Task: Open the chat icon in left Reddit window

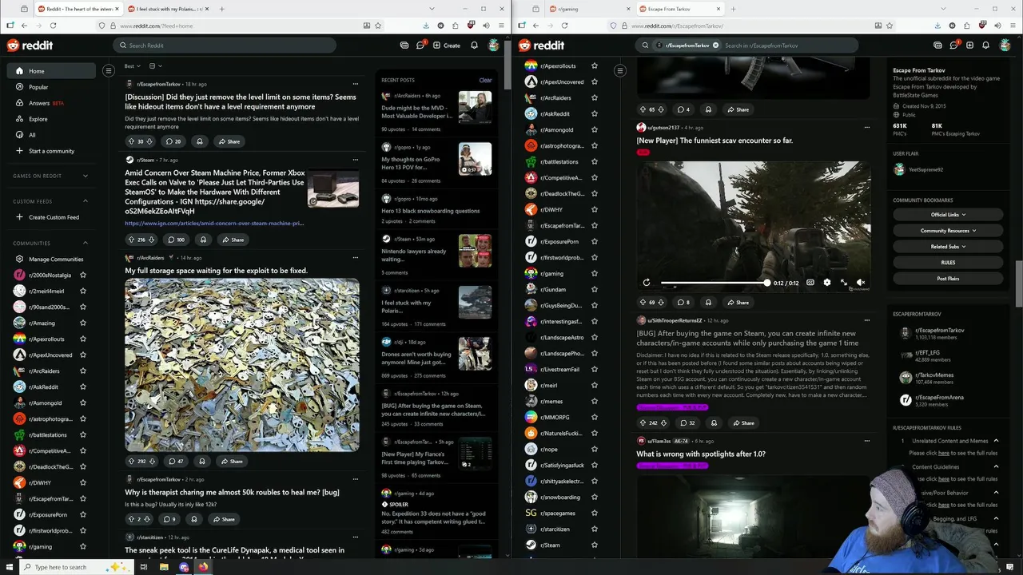Action: [420, 46]
